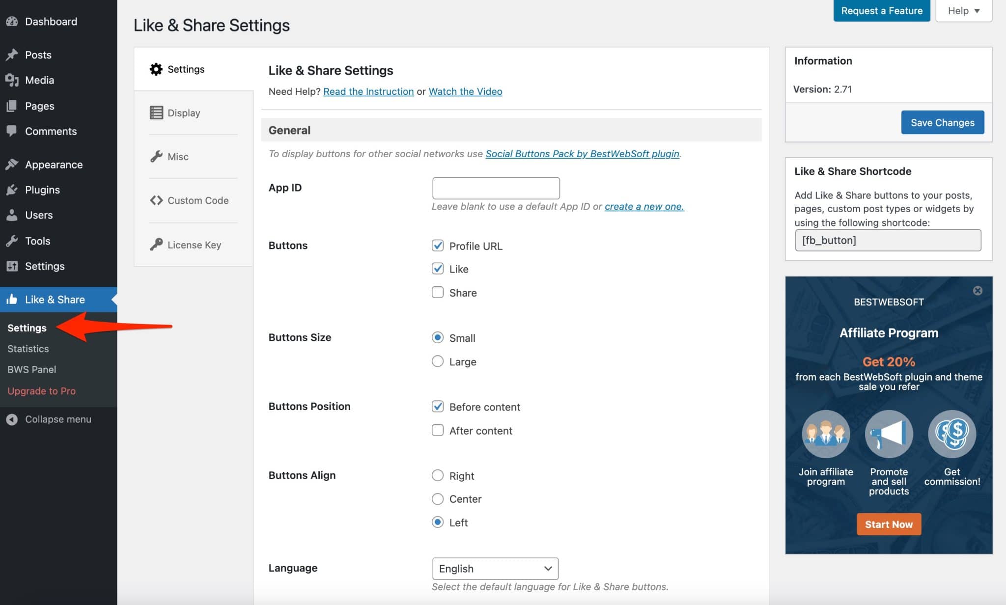
Task: Open the Read the Instruction link
Action: point(368,92)
